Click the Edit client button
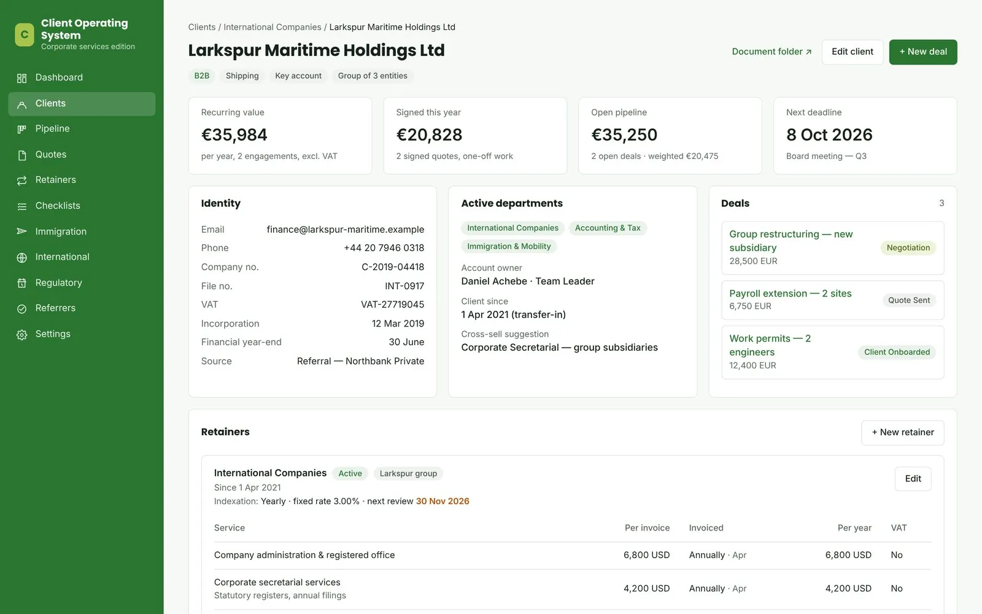Viewport: 982px width, 614px height. coord(852,52)
